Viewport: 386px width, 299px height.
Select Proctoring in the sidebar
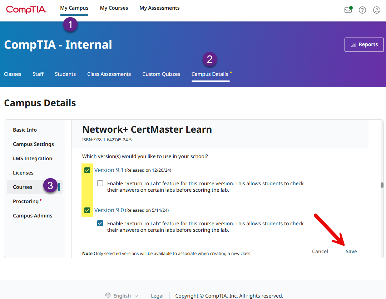pos(26,201)
